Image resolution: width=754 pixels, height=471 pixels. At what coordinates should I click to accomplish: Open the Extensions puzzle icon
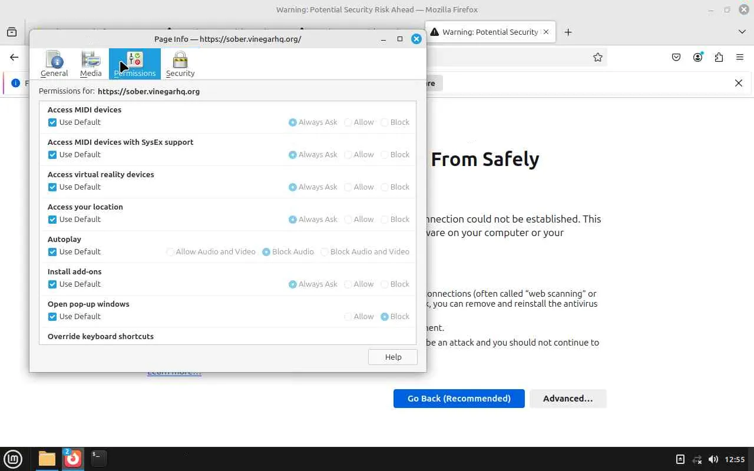(x=719, y=57)
